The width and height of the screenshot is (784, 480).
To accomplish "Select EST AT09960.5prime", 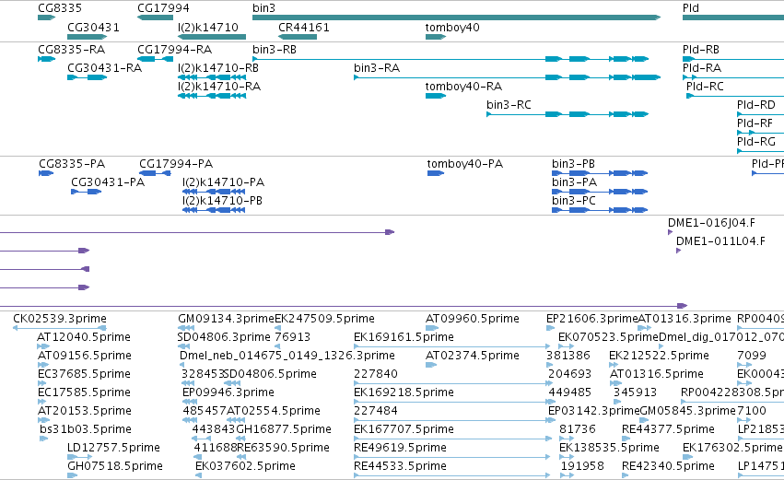I will coord(472,319).
